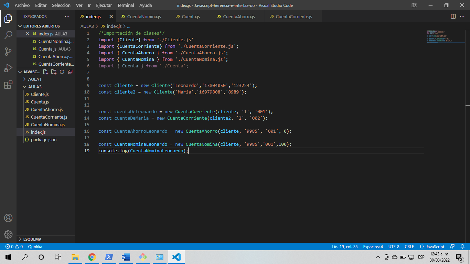Open the Windows taskbar search
The width and height of the screenshot is (470, 264).
point(25,257)
